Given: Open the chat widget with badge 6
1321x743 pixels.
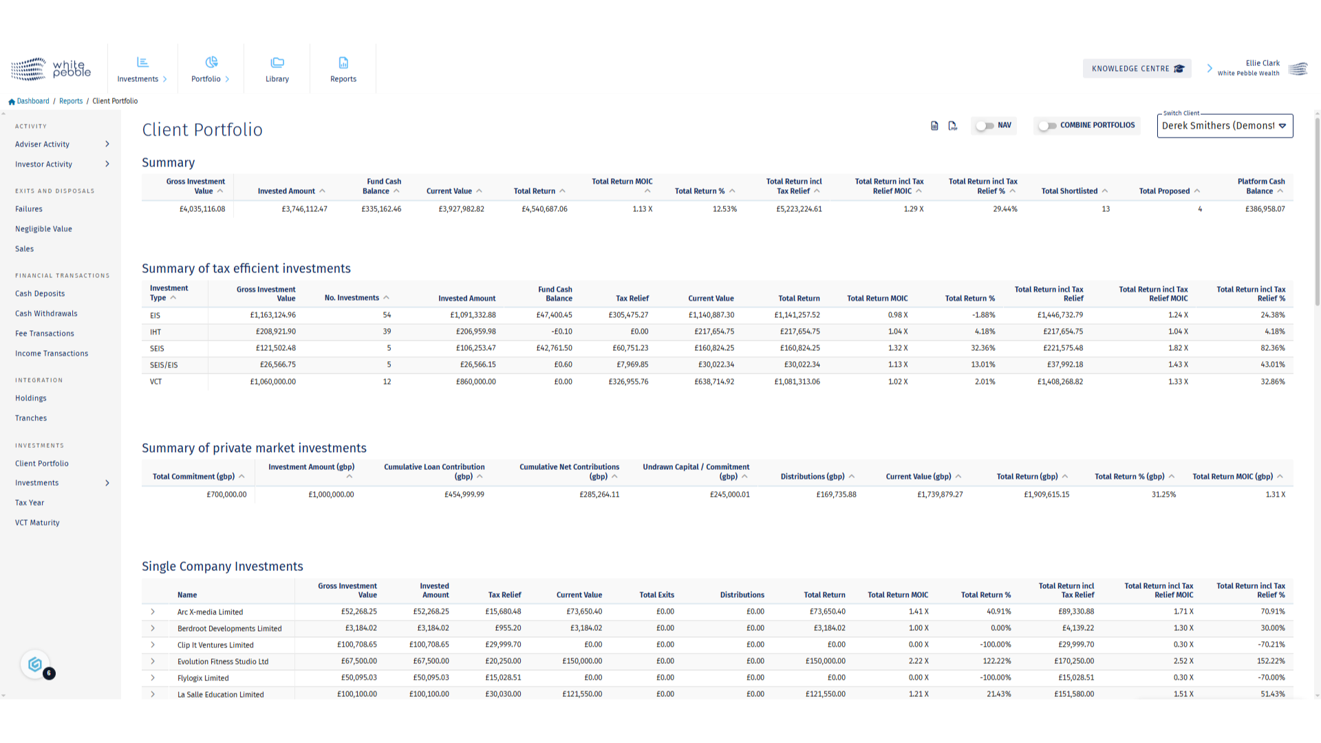Looking at the screenshot, I should pos(35,665).
